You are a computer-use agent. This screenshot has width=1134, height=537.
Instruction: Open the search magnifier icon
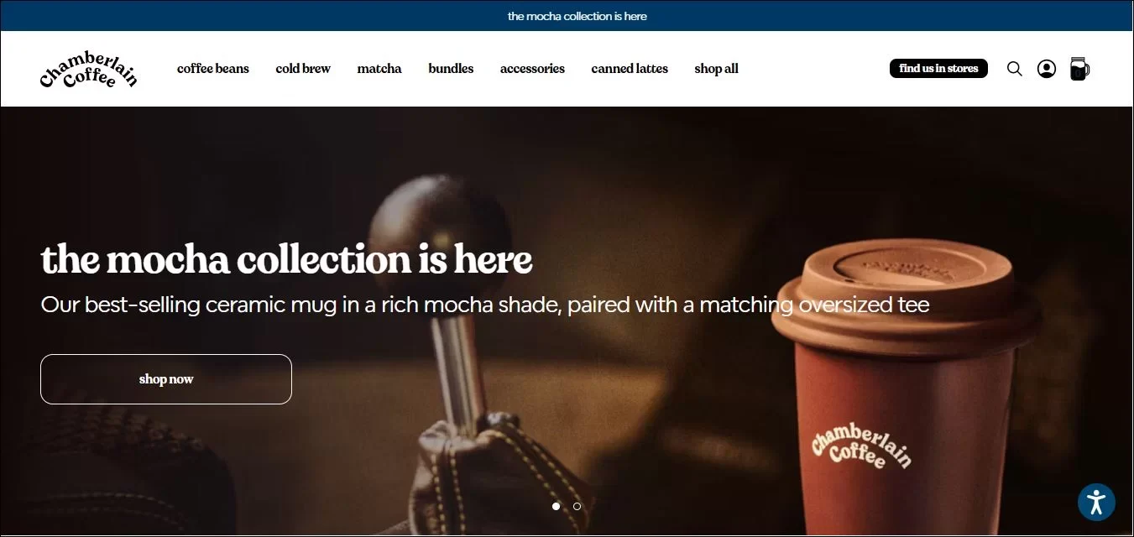(1014, 69)
